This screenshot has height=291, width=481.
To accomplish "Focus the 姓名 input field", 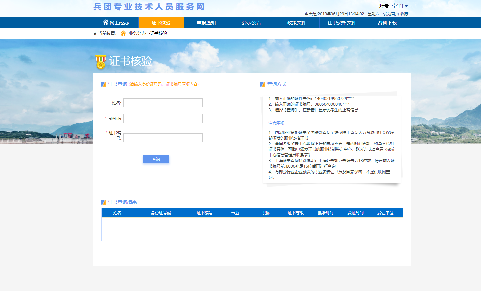I will pyautogui.click(x=163, y=103).
